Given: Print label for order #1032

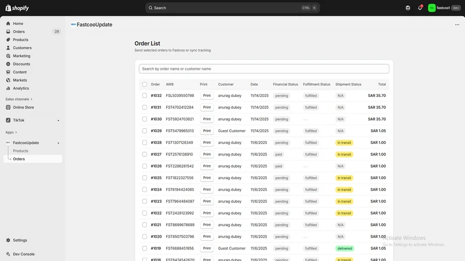Looking at the screenshot, I should click(x=207, y=96).
